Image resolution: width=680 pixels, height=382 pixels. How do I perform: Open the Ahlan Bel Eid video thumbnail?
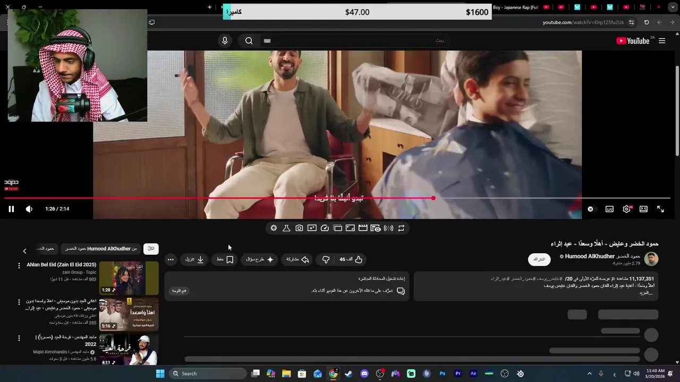coord(129,278)
